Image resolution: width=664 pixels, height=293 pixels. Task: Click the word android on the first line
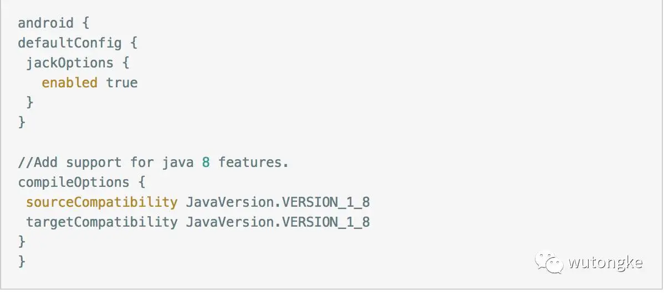click(45, 23)
